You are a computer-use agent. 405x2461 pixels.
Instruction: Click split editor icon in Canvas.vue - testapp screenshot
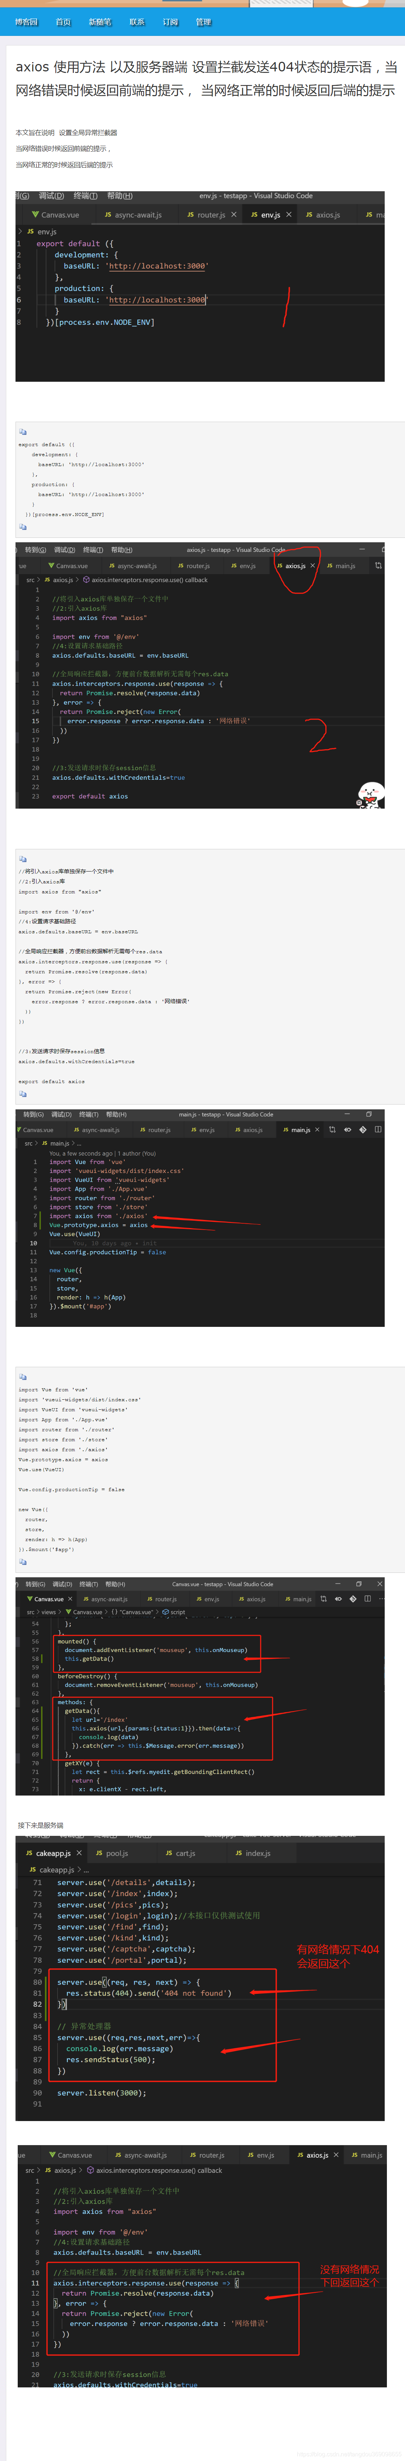coord(367,1599)
